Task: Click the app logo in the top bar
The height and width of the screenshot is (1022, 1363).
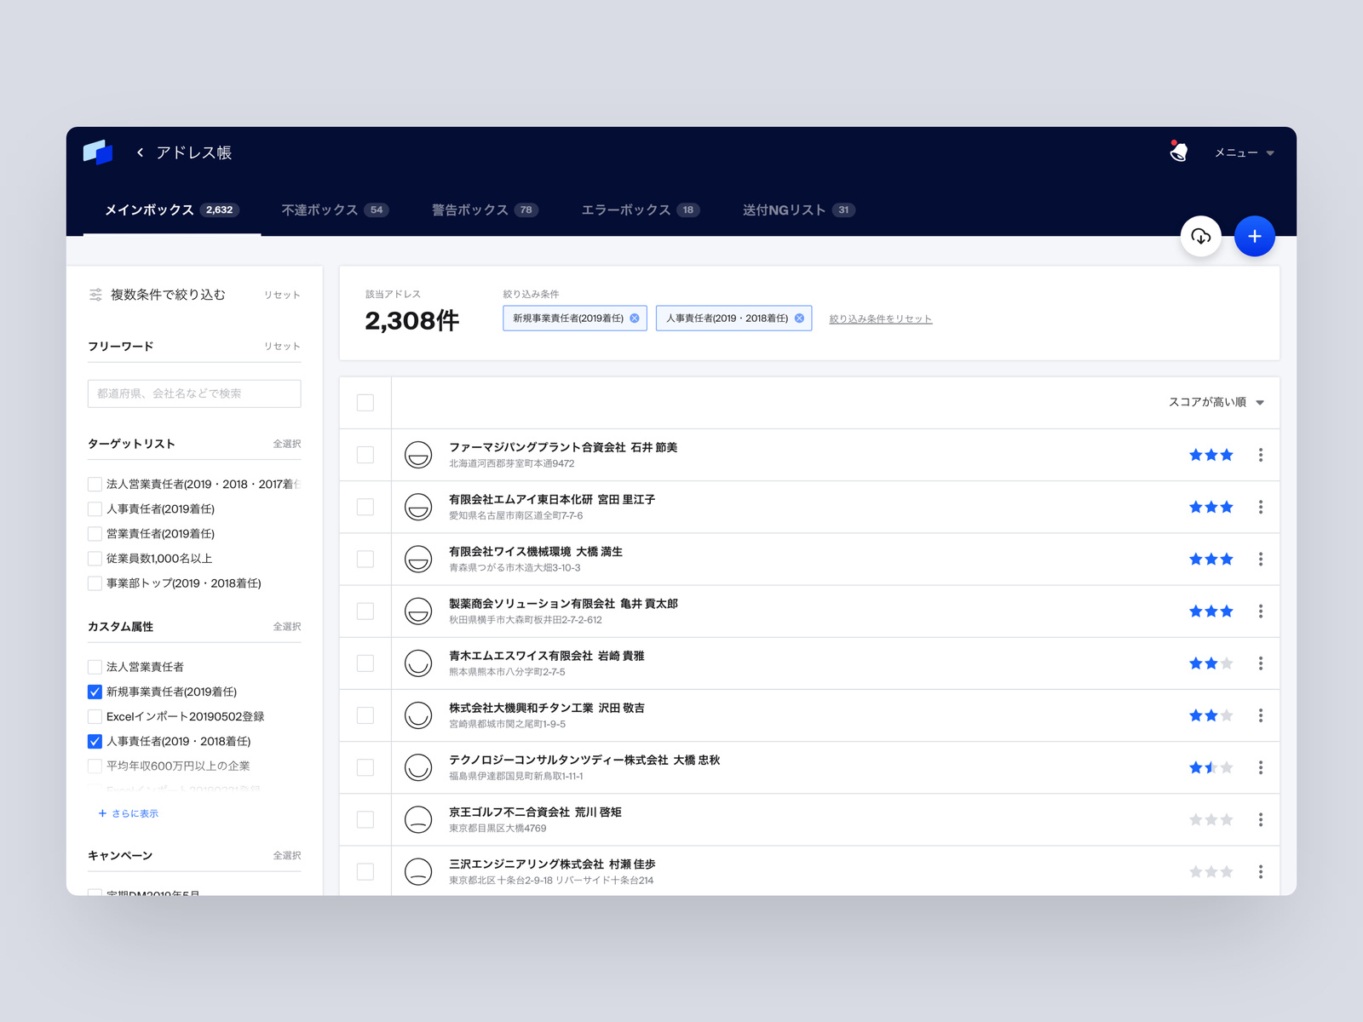Action: tap(99, 152)
